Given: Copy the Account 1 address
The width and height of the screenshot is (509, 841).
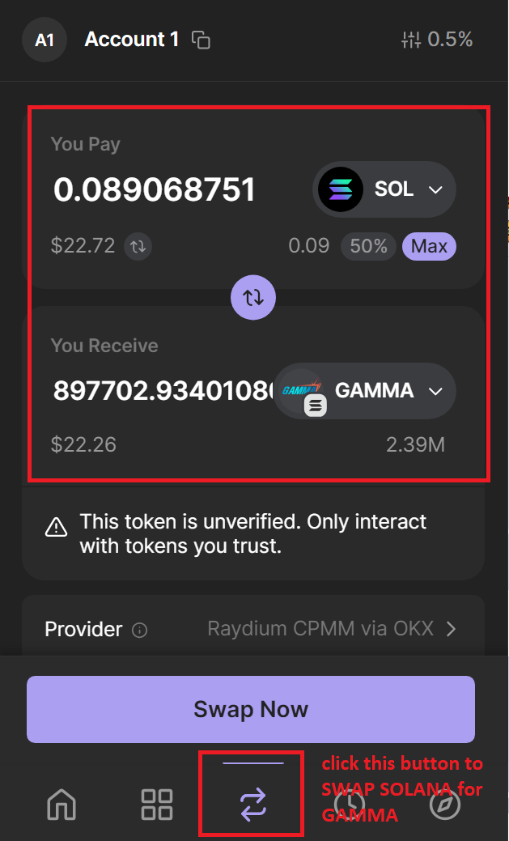Looking at the screenshot, I should (201, 40).
